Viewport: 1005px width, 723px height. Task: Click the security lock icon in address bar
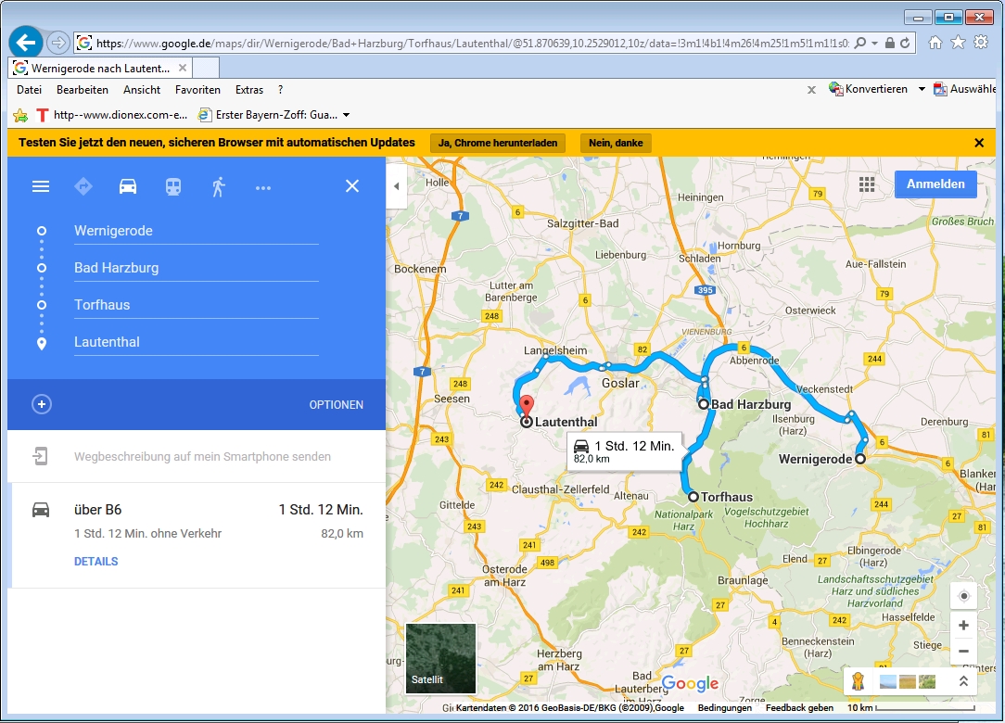click(x=890, y=43)
